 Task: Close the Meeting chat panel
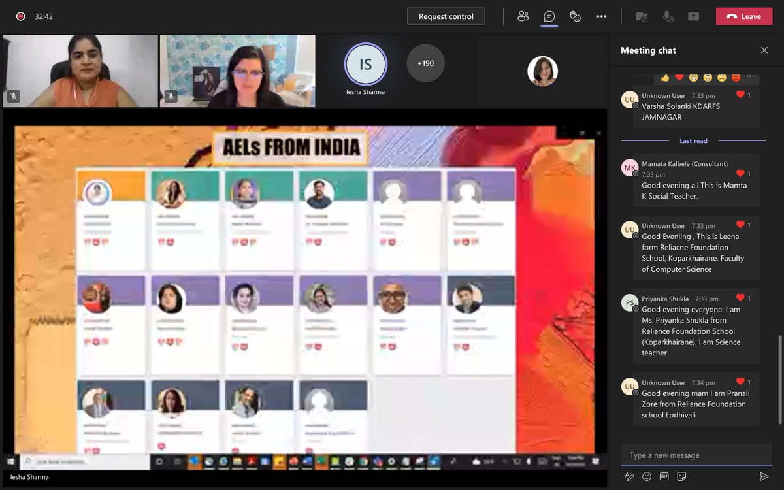pyautogui.click(x=764, y=50)
